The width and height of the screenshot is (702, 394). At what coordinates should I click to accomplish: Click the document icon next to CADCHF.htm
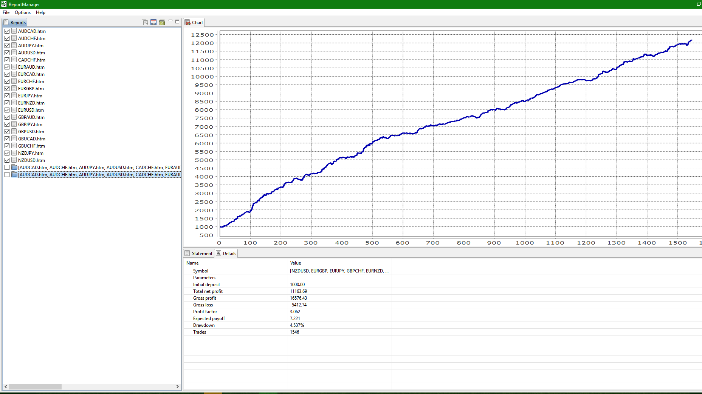point(14,60)
